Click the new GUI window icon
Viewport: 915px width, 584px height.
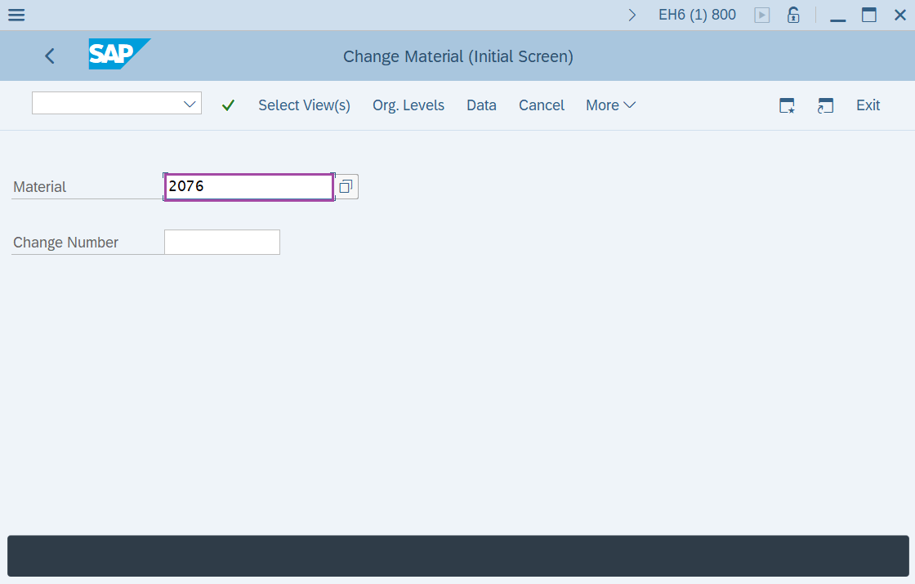tap(787, 105)
